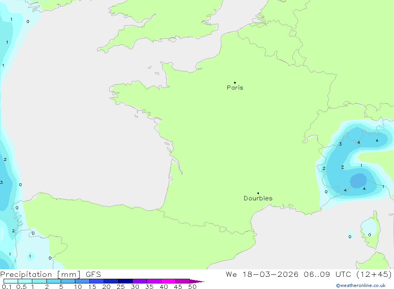Click the legend label '50'
This screenshot has width=394, height=289.
pyautogui.click(x=192, y=287)
